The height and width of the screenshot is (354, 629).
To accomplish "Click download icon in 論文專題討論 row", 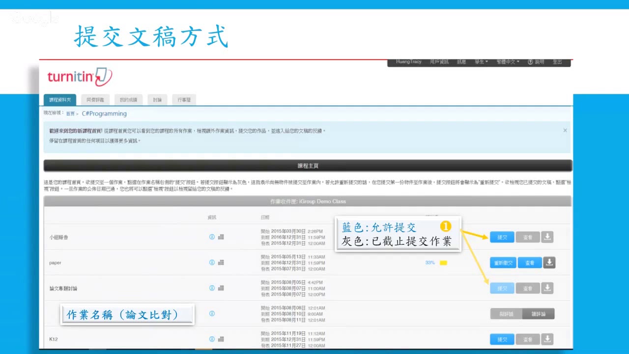I will [x=547, y=288].
